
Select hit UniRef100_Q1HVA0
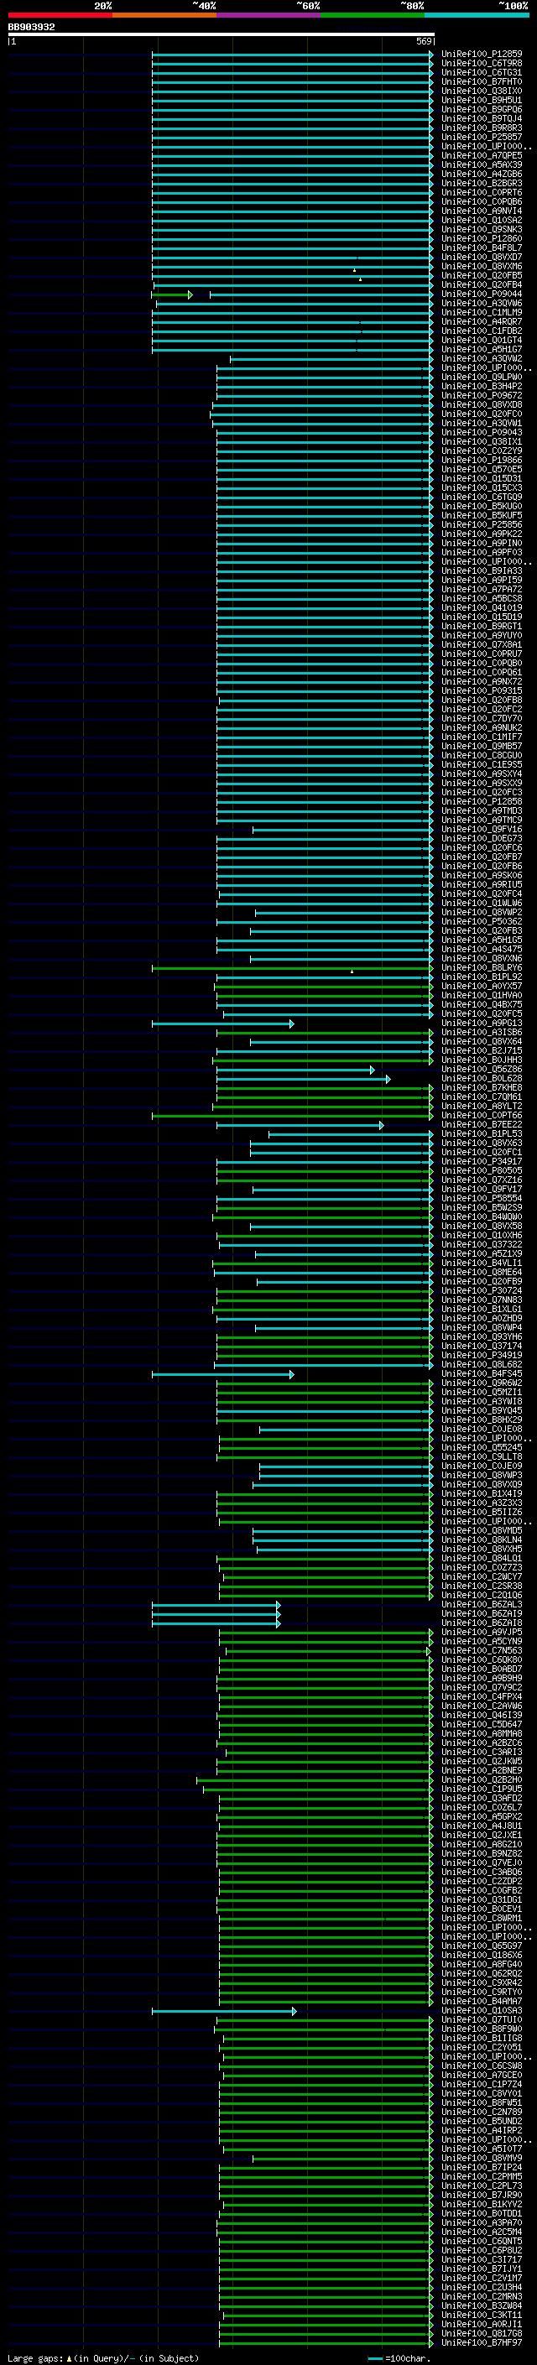click(x=481, y=995)
